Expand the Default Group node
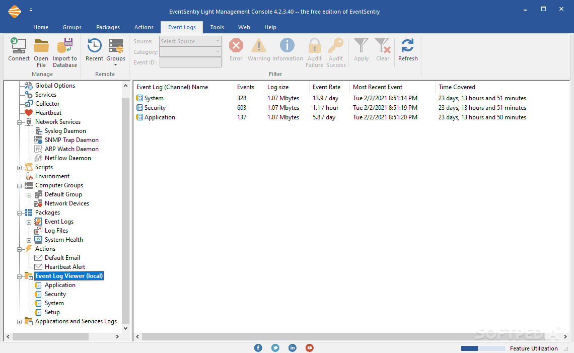 pyautogui.click(x=29, y=195)
